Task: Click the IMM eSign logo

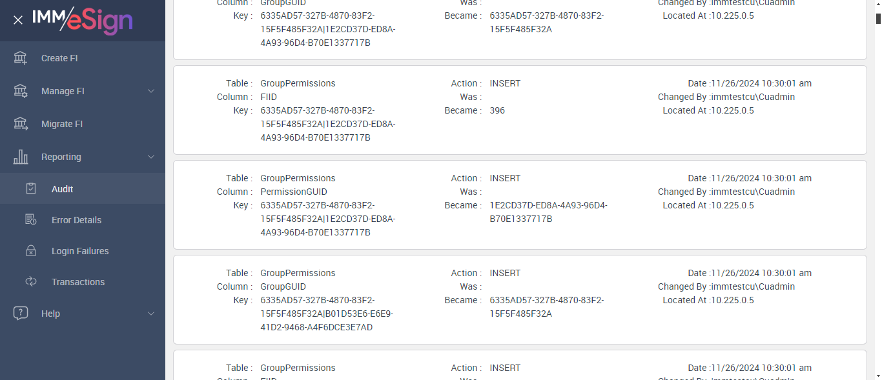Action: pos(83,20)
